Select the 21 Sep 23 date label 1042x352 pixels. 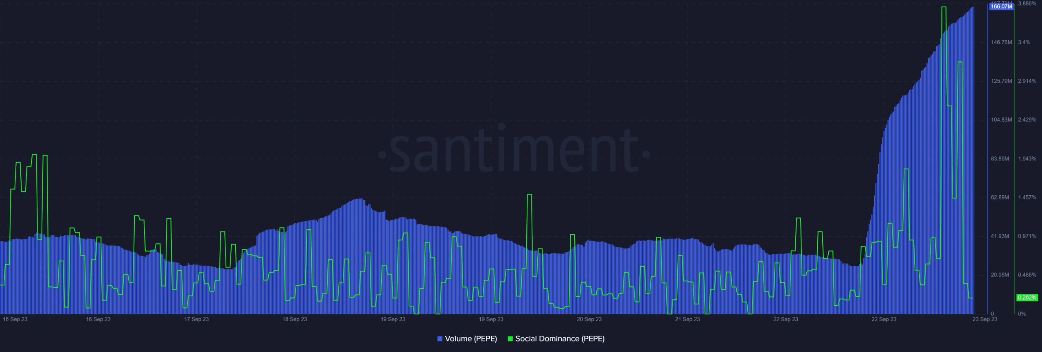(687, 319)
